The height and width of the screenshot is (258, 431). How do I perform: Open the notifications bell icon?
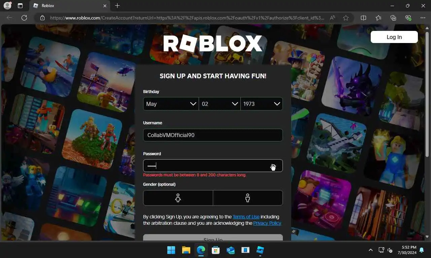pyautogui.click(x=422, y=250)
